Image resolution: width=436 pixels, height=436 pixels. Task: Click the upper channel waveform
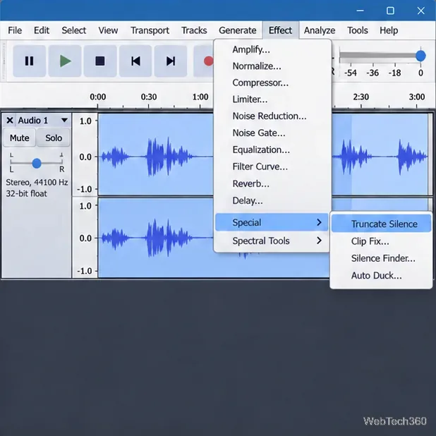coord(156,155)
